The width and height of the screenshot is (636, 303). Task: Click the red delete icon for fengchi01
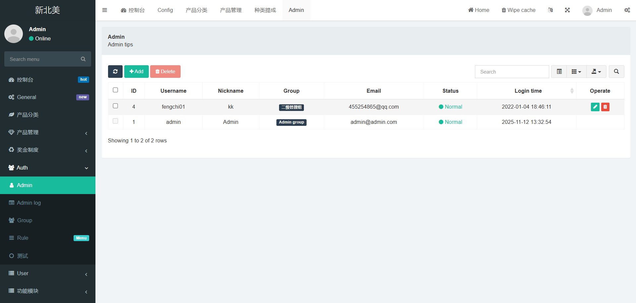point(605,107)
